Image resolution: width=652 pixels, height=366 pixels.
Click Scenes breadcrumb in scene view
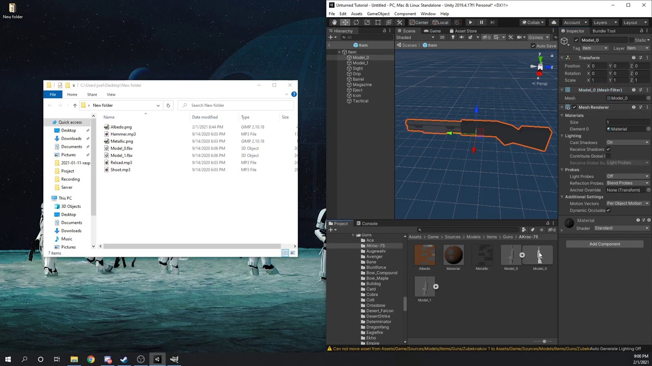coord(406,45)
